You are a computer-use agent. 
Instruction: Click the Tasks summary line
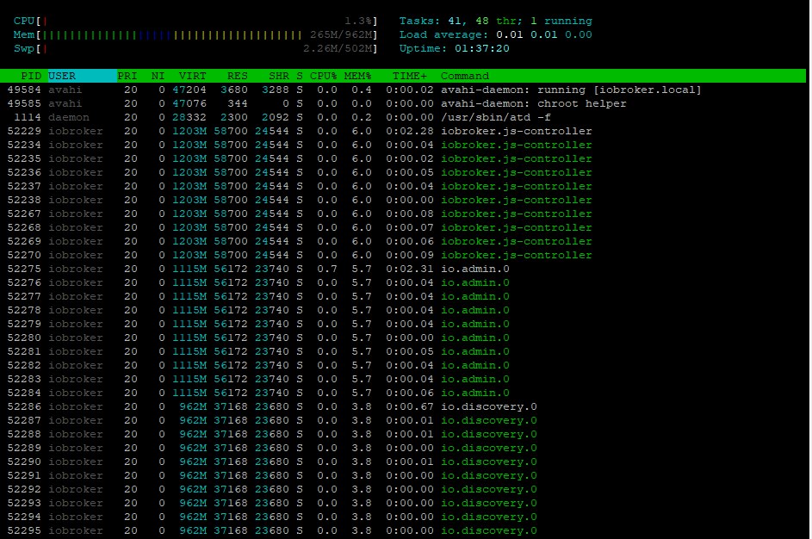[x=496, y=21]
